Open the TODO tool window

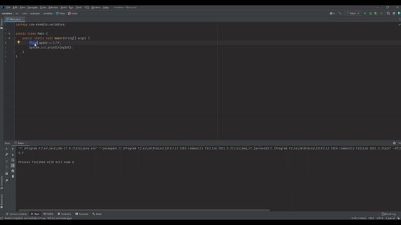[x=49, y=214]
